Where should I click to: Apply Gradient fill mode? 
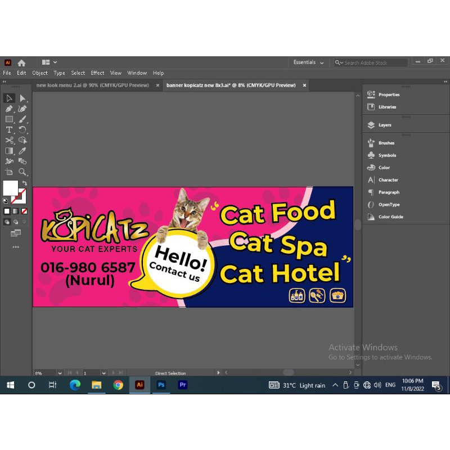click(x=16, y=211)
